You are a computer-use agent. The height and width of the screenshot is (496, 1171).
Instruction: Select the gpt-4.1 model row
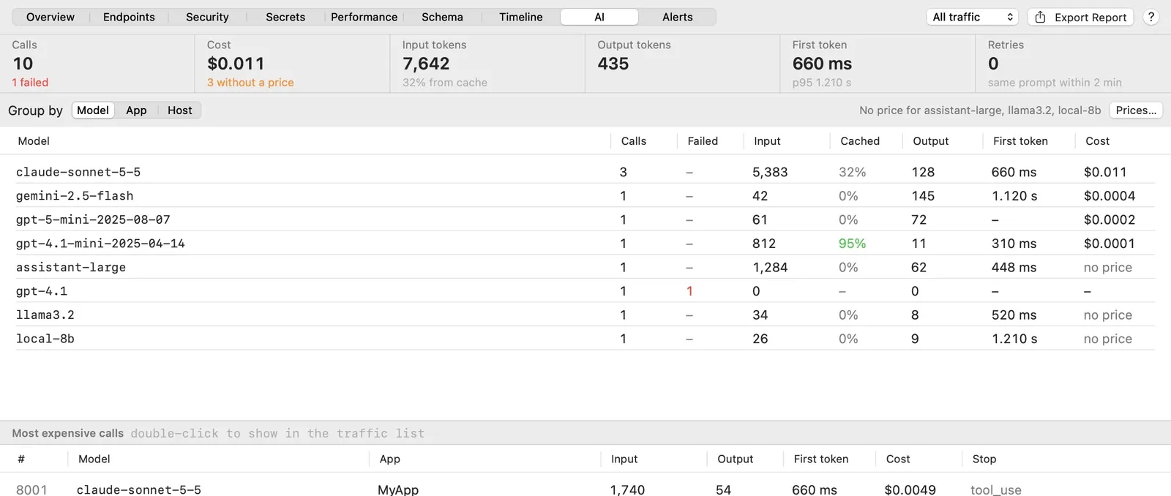tap(585, 290)
